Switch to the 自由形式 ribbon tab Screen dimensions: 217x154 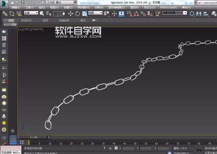(26, 20)
